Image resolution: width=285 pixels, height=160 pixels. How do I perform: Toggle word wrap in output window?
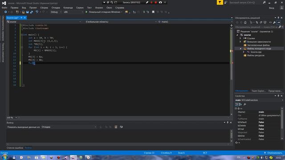(x=121, y=127)
